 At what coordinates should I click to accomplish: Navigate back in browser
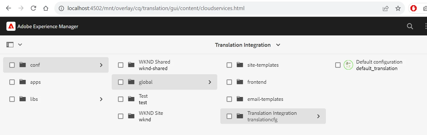click(9, 8)
